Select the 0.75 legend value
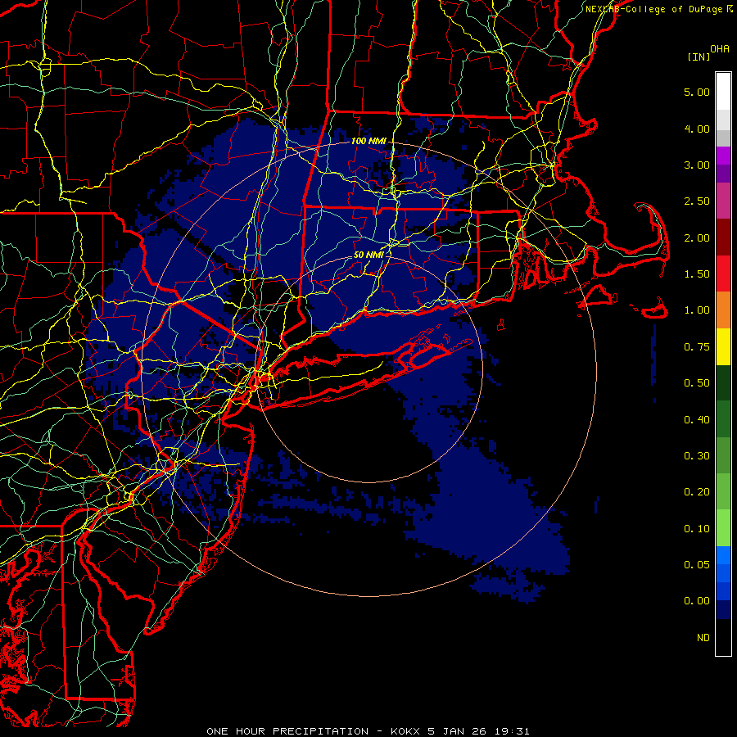 pyautogui.click(x=697, y=347)
